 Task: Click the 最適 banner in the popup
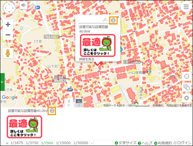click(x=98, y=45)
